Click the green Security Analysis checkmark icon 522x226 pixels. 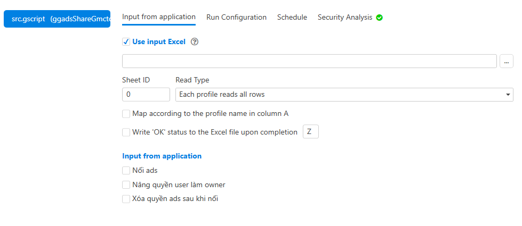380,18
